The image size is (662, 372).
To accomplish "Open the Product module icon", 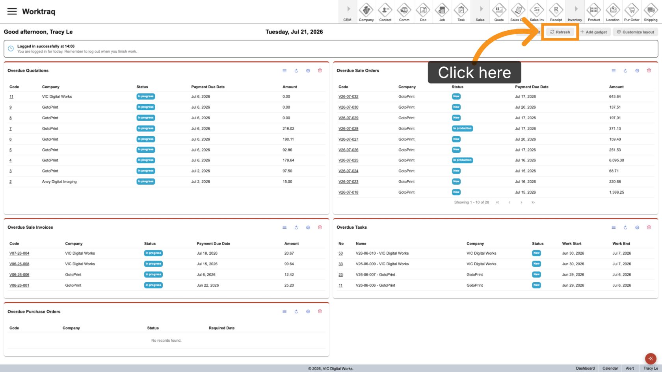I will click(x=593, y=12).
